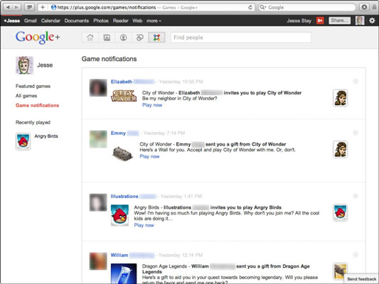Open Illustrations' profile name link
Viewport: 379px width, 284px height.
pos(124,196)
